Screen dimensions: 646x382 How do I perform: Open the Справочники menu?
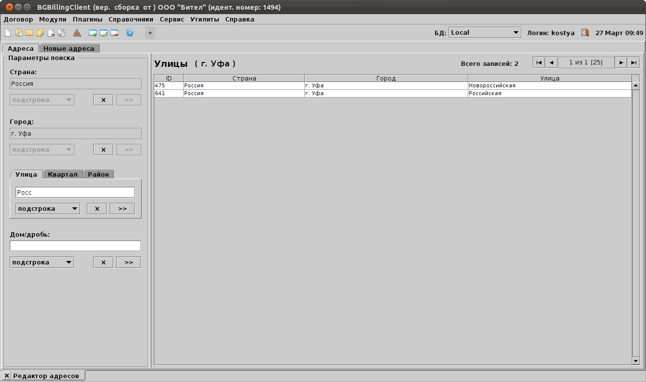click(131, 20)
